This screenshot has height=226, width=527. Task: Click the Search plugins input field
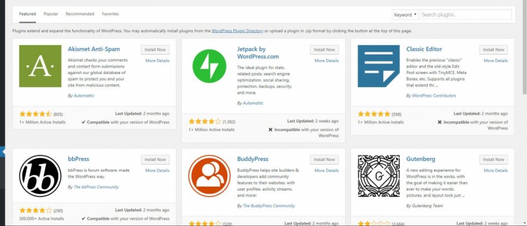pos(466,15)
